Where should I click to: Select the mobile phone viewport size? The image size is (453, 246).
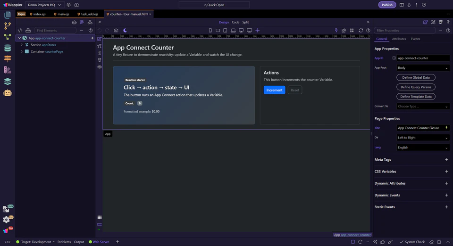(210, 30)
